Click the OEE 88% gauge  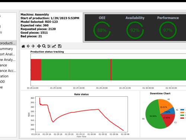click(102, 30)
